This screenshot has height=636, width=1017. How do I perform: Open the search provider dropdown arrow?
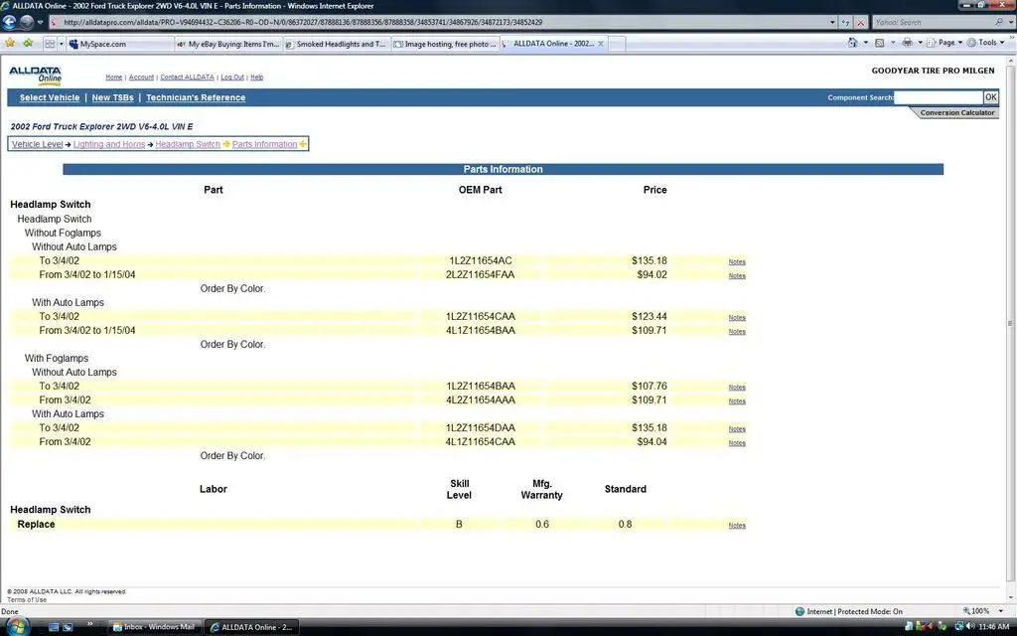coord(1009,22)
